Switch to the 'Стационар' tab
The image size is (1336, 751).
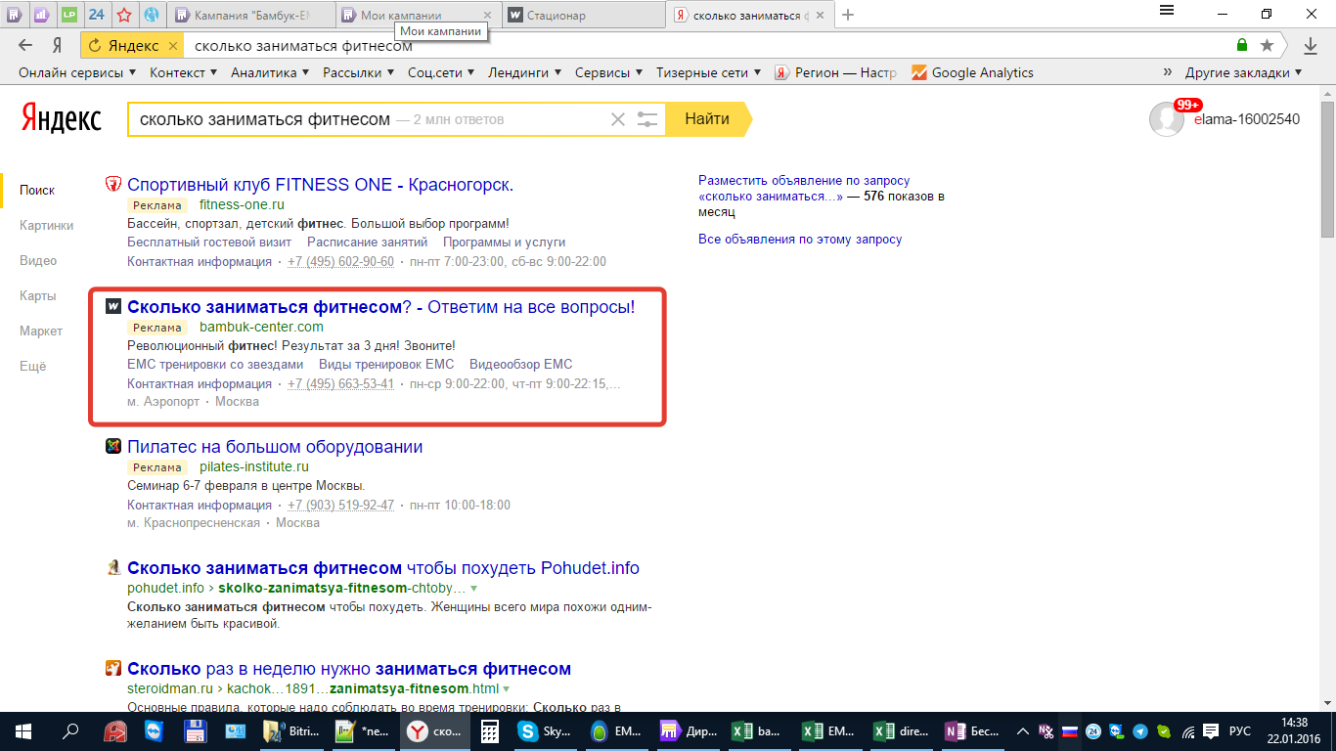pos(585,16)
